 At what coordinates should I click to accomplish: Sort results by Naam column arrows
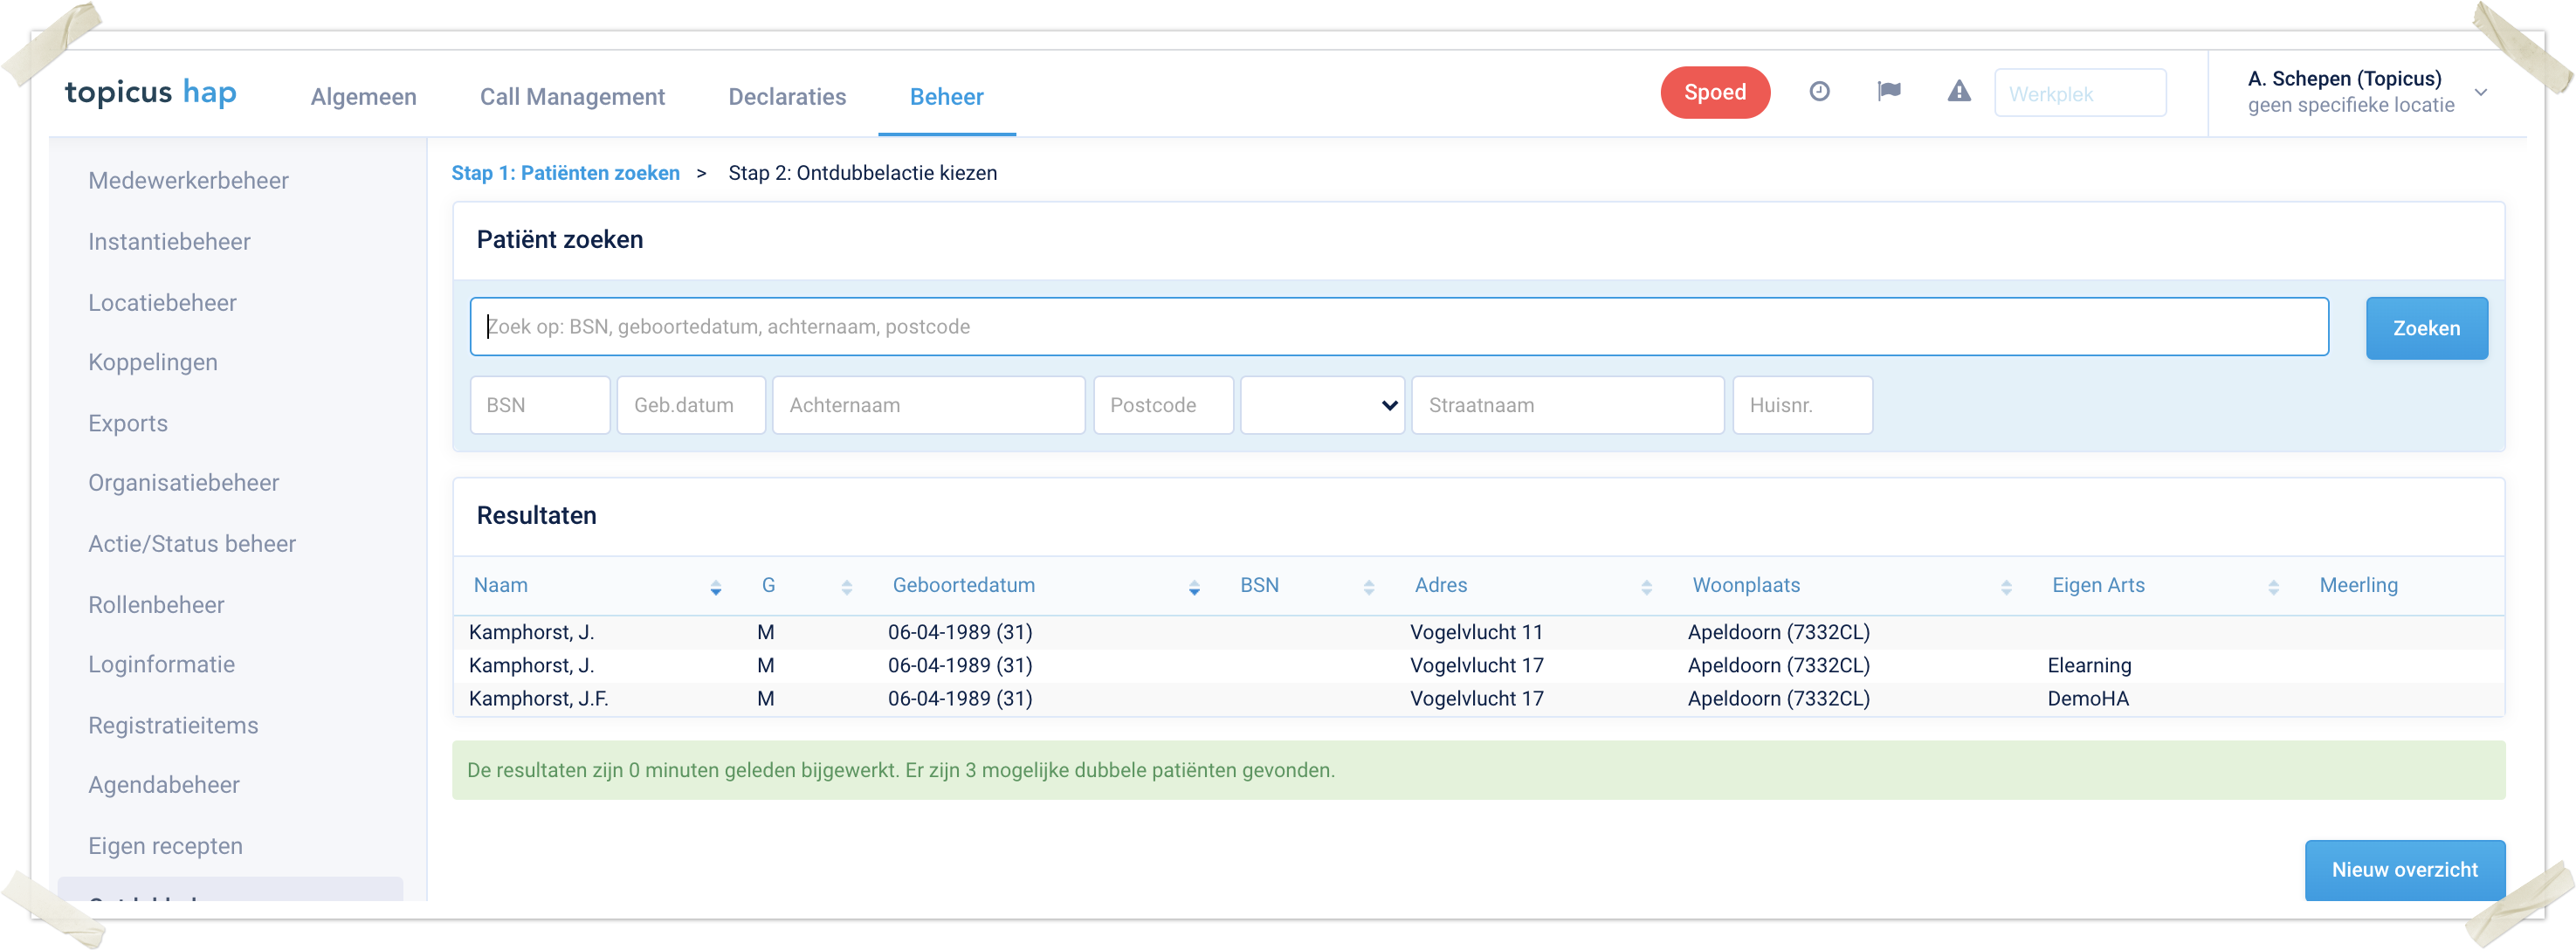click(715, 588)
